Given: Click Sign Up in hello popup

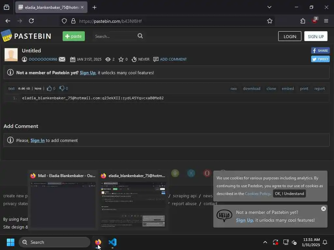Looking at the screenshot, I should 244,220.
